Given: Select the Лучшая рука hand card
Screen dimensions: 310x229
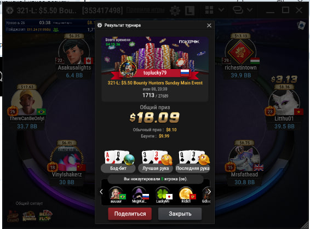Looking at the screenshot, I should coord(156,162).
